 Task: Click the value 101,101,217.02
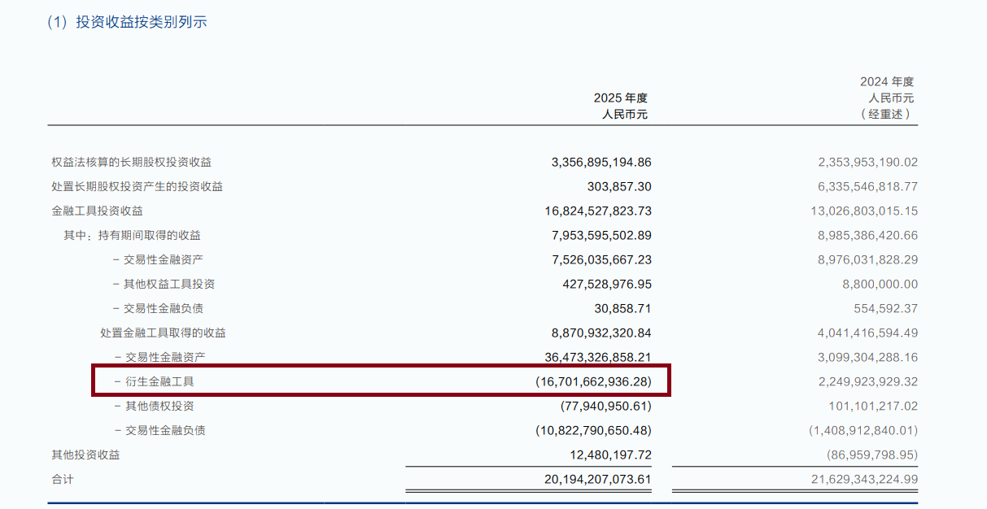[x=874, y=407]
